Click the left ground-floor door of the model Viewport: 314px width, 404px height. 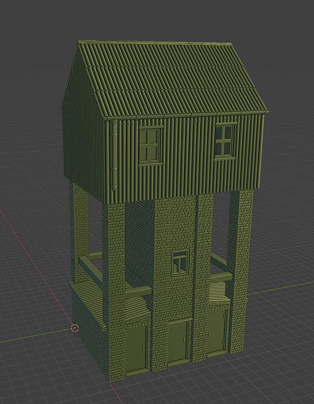click(138, 350)
